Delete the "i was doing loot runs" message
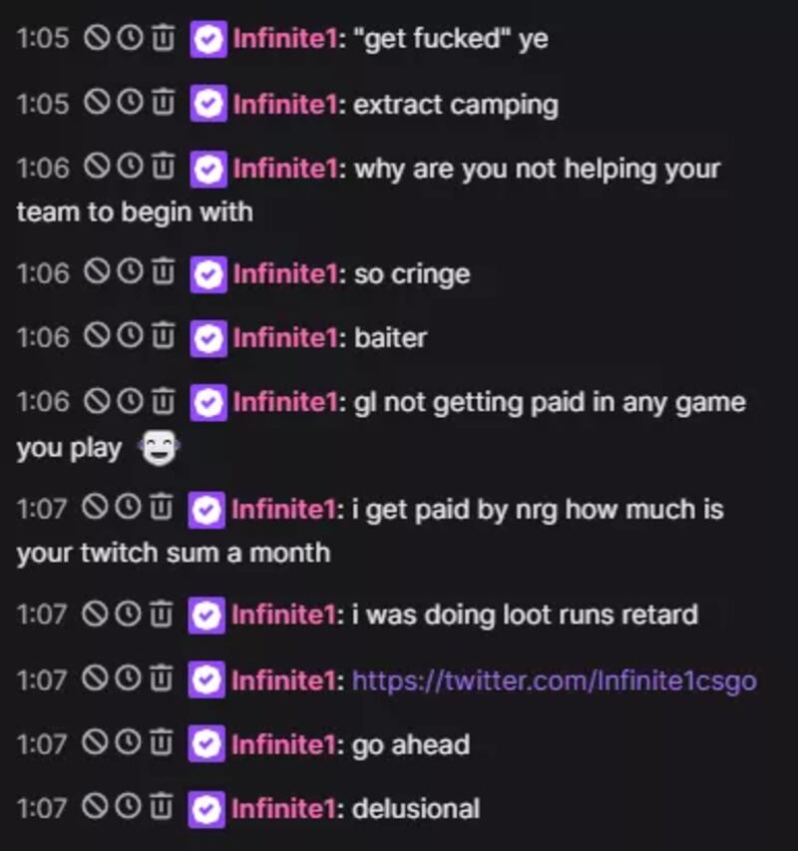The image size is (798, 851). [x=162, y=614]
